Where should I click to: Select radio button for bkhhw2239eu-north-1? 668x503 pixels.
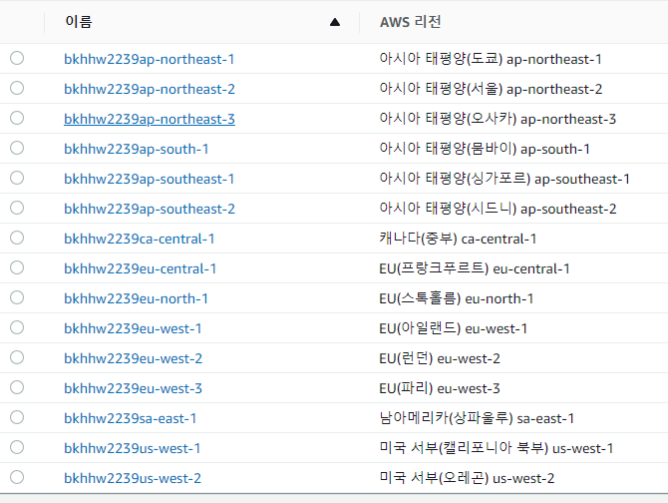point(17,297)
